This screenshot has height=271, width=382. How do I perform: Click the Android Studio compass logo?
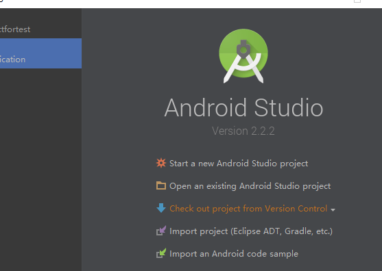pyautogui.click(x=243, y=56)
